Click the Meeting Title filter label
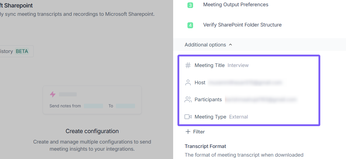The width and height of the screenshot is (346, 159). [209, 66]
